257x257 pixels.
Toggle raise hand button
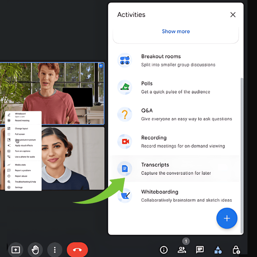pos(35,250)
